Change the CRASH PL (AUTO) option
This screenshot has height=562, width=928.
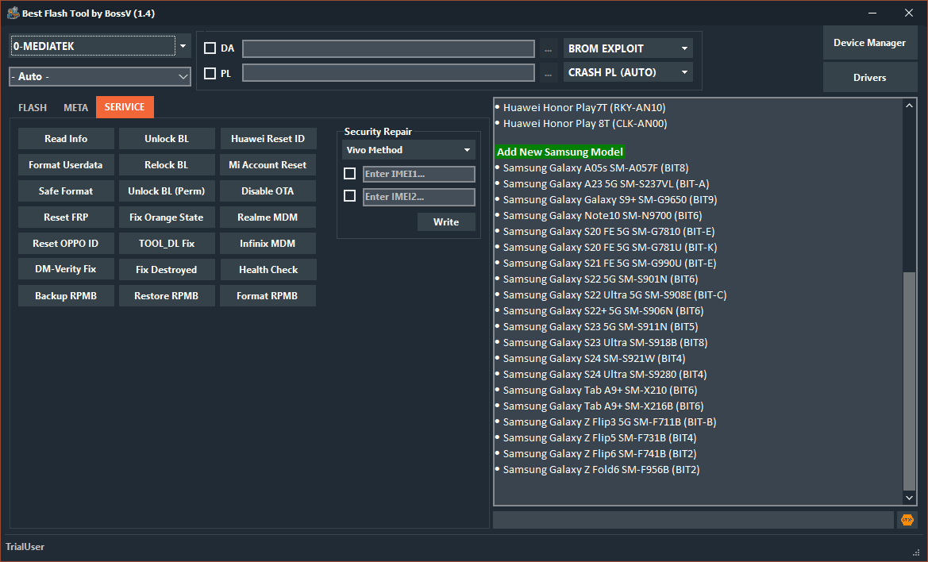tap(627, 71)
